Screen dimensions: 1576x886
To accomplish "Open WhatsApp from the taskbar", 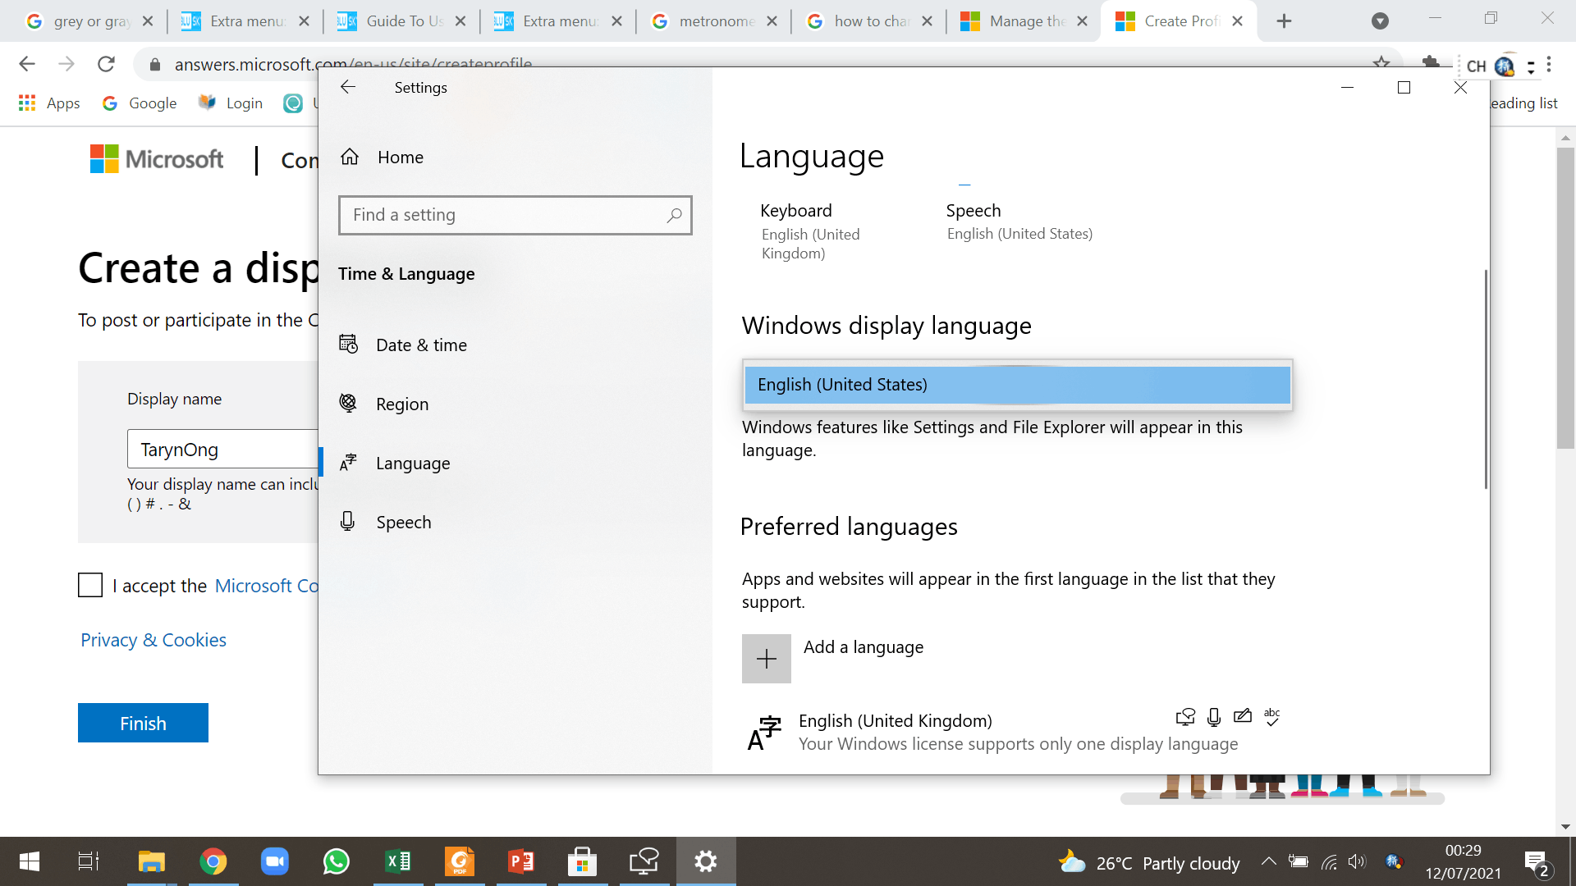I will click(x=336, y=861).
